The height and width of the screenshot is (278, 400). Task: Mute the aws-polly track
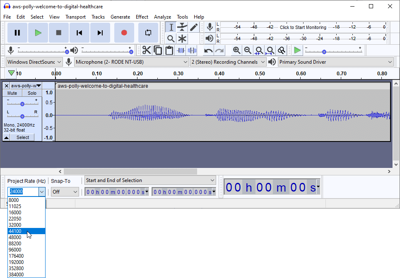[x=12, y=93]
